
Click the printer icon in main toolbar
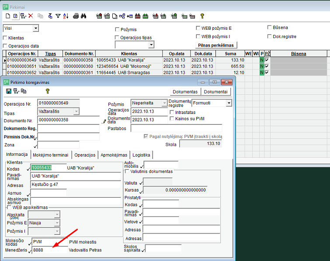click(76, 16)
